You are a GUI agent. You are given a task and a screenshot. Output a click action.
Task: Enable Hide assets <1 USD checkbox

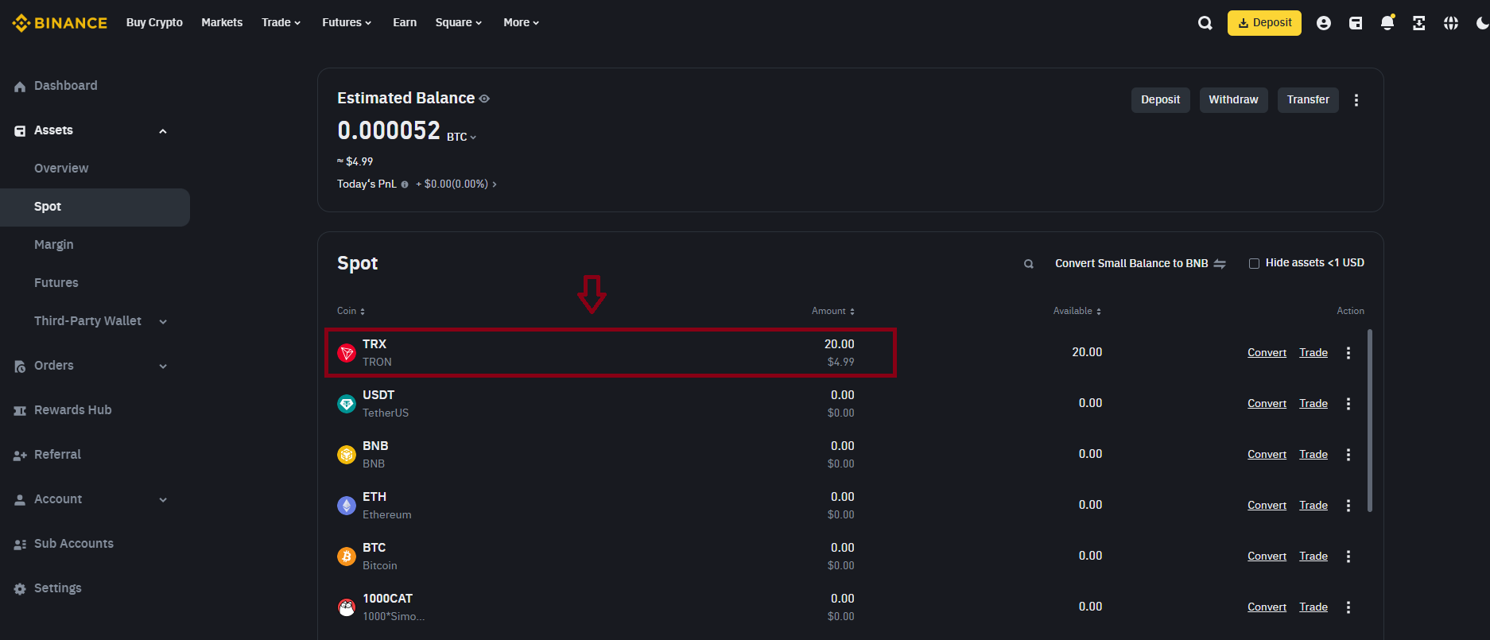click(1254, 264)
